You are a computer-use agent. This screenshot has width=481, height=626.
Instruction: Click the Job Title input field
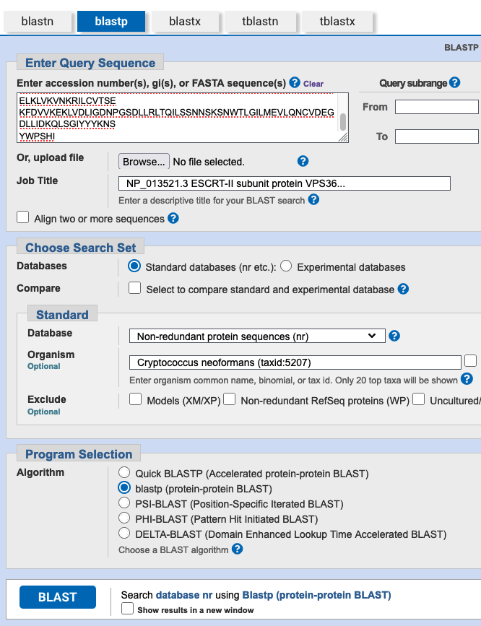[285, 183]
